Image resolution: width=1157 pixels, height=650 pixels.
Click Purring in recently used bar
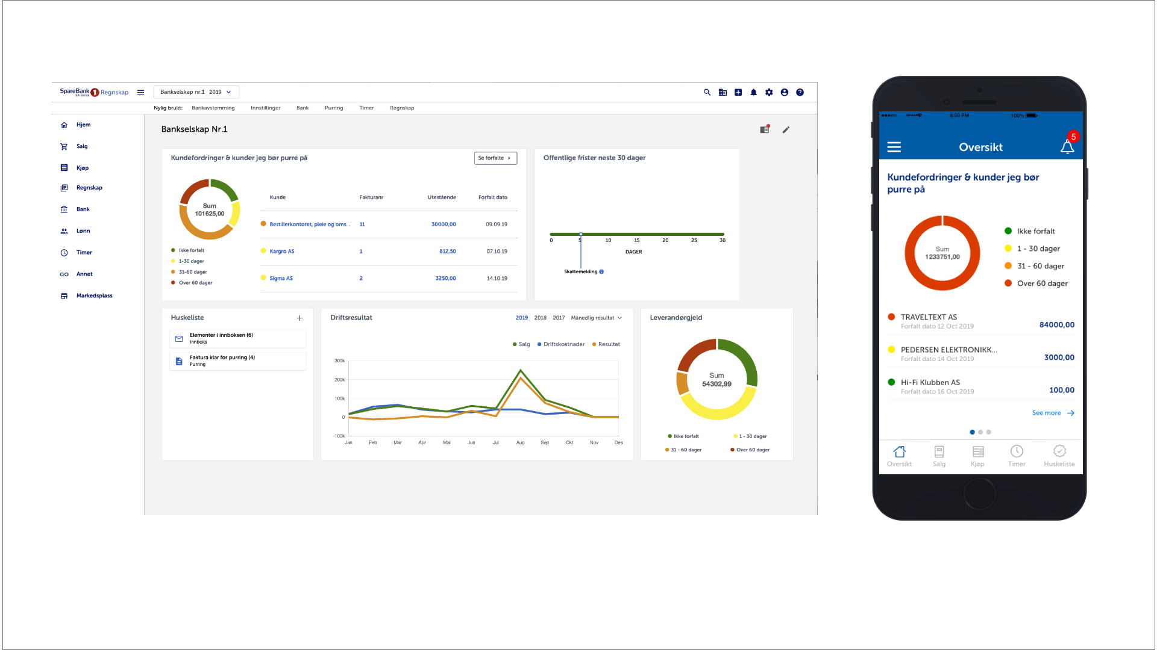[x=334, y=108]
